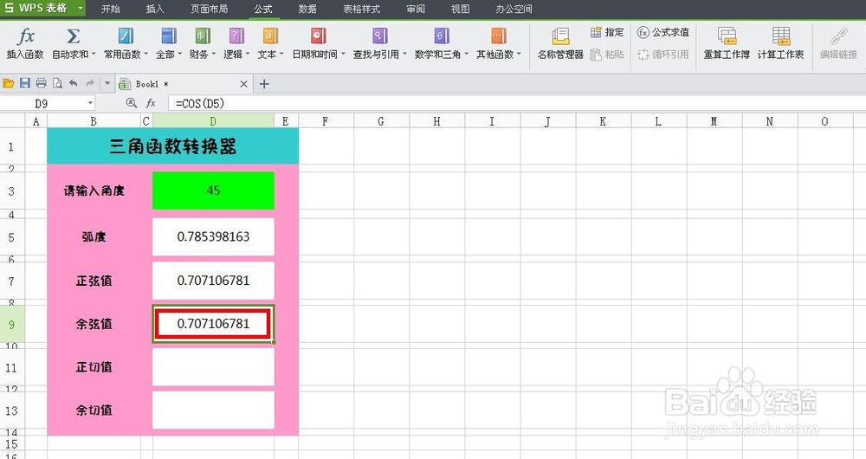Click the fx icon in formula bar
866x459 pixels.
151,103
